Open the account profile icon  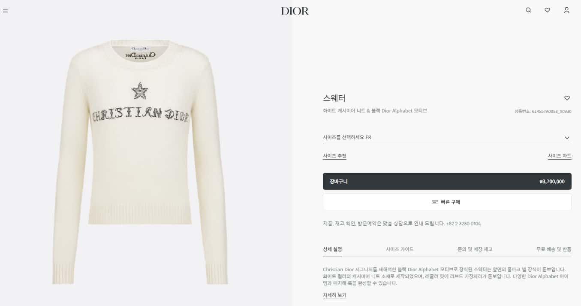point(566,10)
